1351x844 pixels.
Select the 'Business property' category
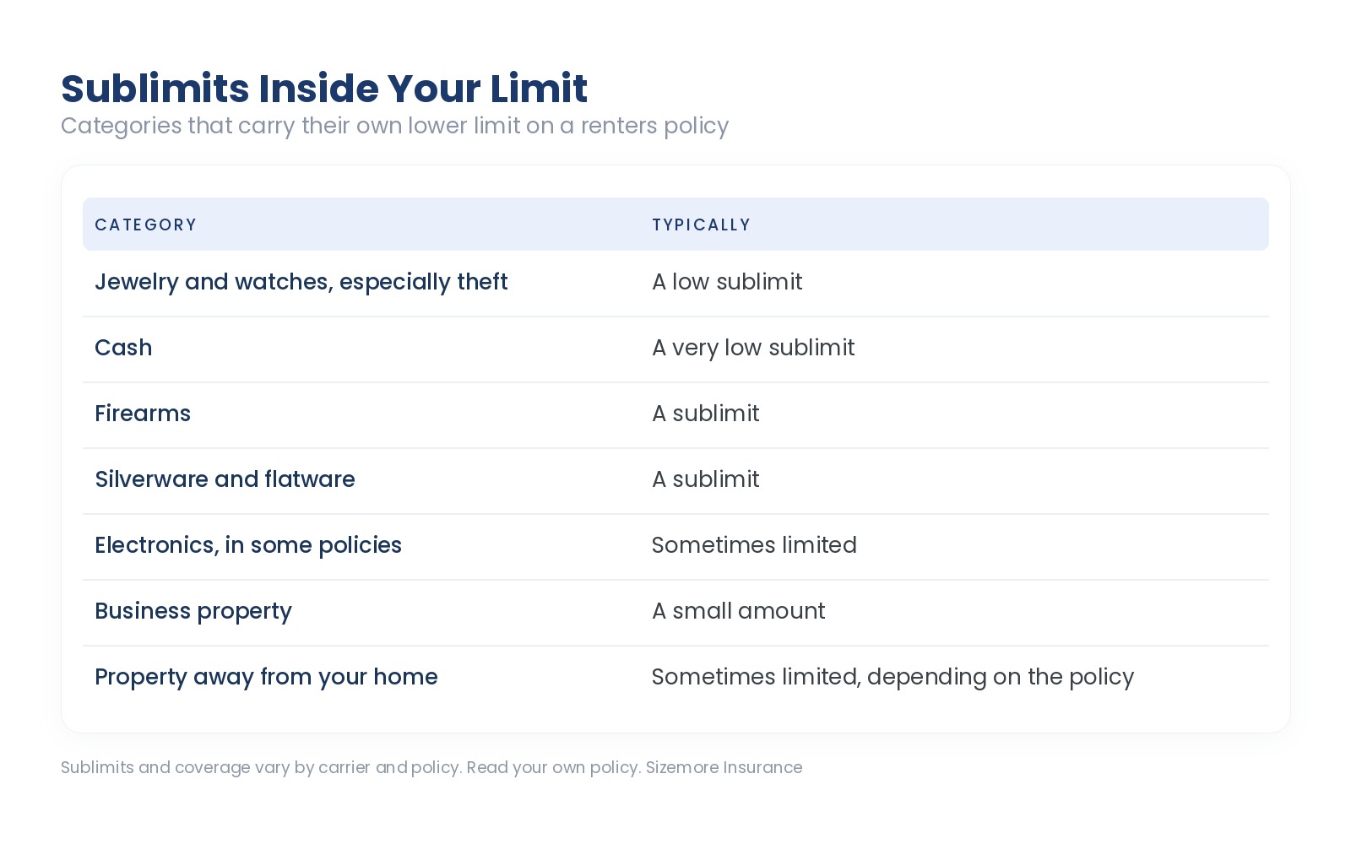pyautogui.click(x=193, y=611)
